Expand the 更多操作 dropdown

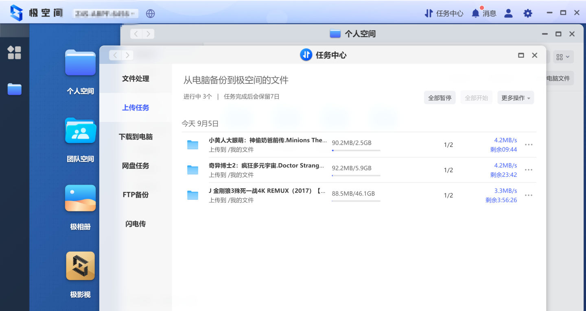tap(516, 98)
